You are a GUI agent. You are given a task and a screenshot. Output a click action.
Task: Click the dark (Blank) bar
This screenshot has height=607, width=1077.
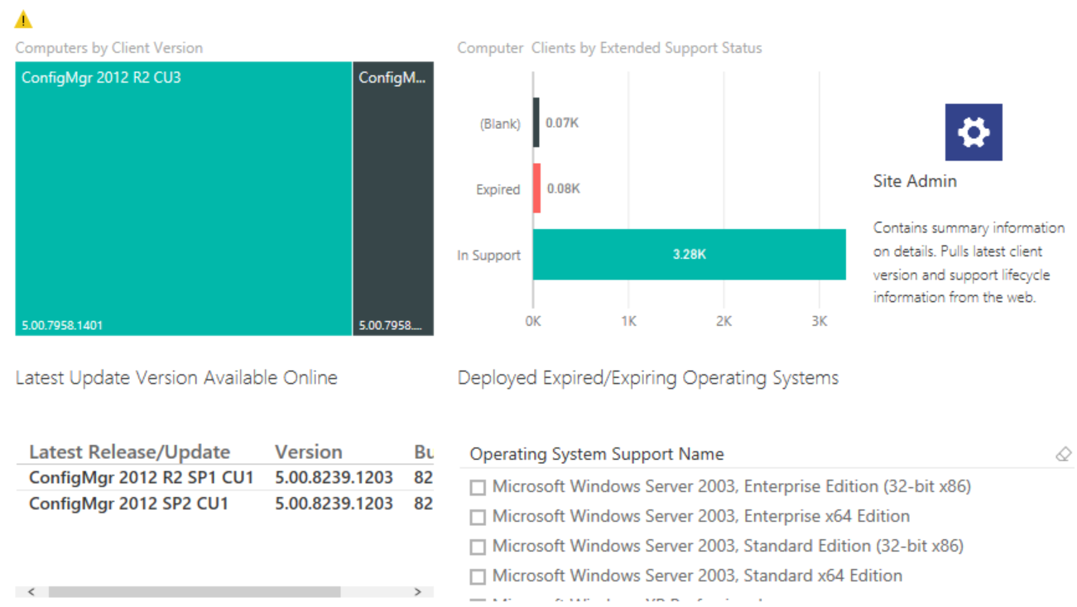(x=536, y=124)
